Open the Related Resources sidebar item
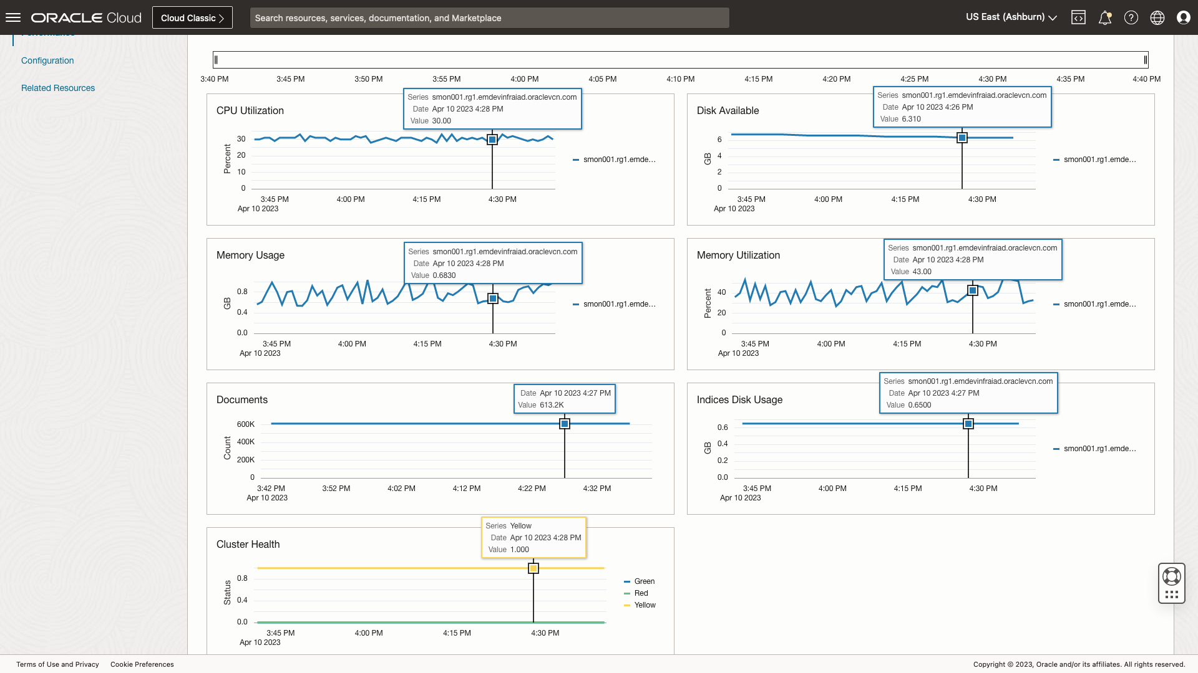 (58, 88)
